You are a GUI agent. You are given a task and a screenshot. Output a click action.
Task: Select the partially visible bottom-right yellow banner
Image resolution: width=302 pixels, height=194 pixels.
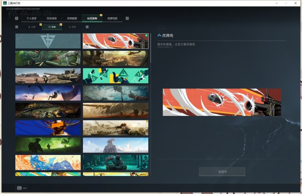[x=115, y=174]
